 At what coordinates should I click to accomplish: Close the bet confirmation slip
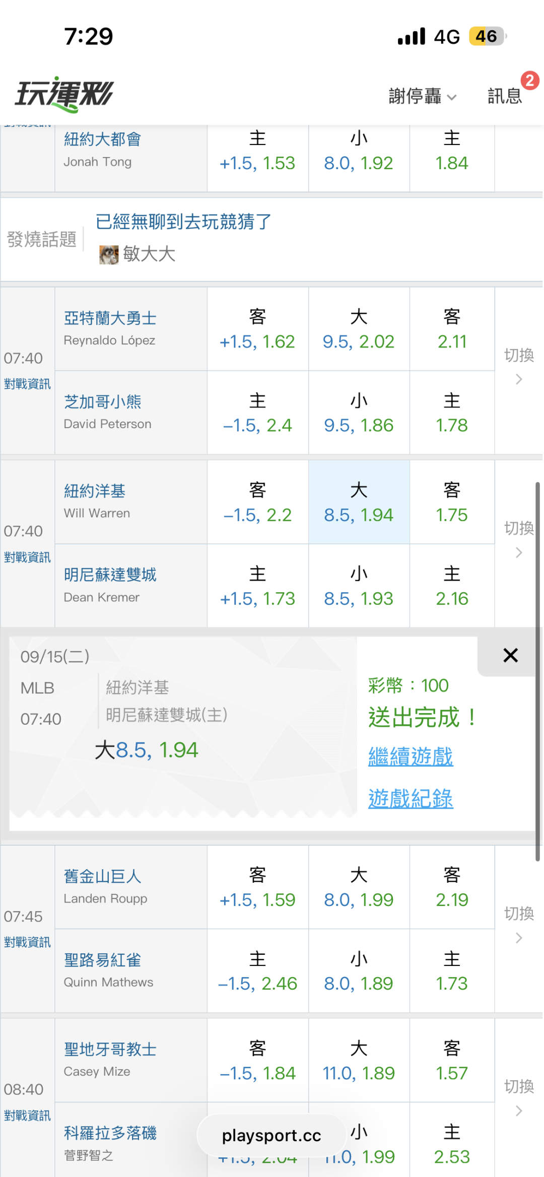click(510, 655)
